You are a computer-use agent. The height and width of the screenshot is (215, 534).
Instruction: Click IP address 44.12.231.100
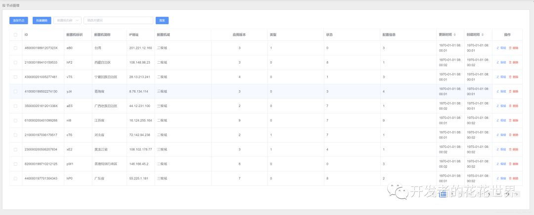tap(139, 106)
